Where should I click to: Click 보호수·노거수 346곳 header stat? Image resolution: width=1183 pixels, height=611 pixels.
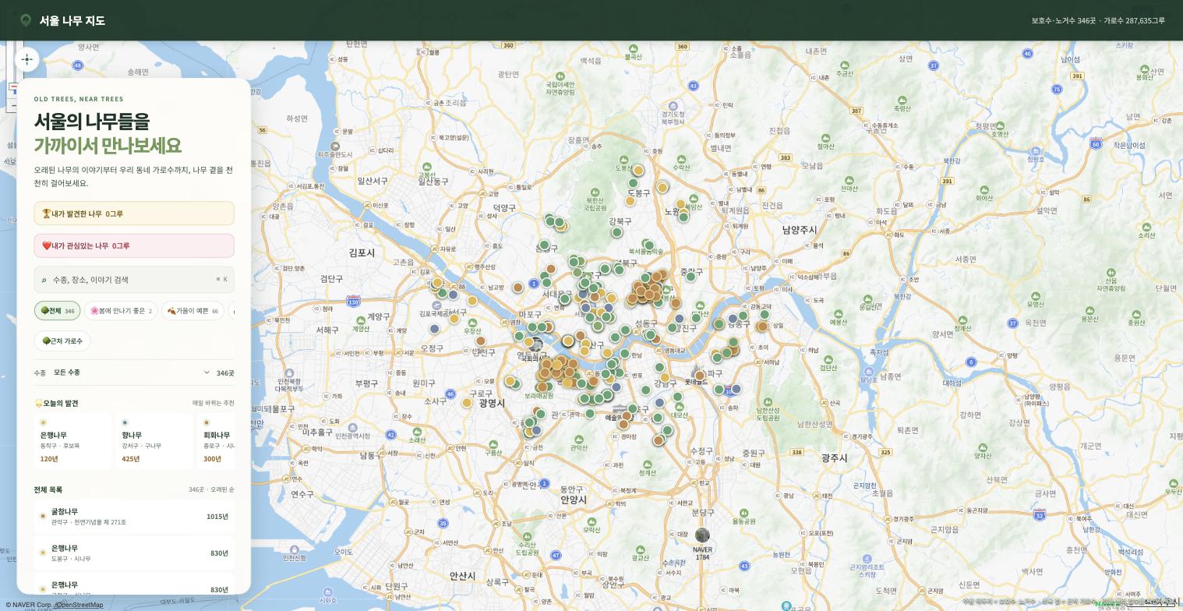click(x=1064, y=21)
